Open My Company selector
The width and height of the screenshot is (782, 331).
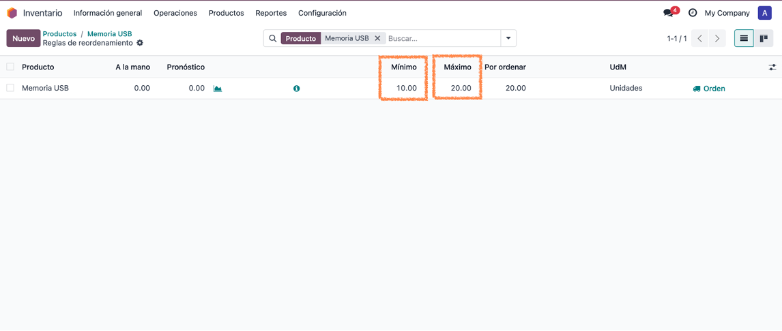[727, 13]
